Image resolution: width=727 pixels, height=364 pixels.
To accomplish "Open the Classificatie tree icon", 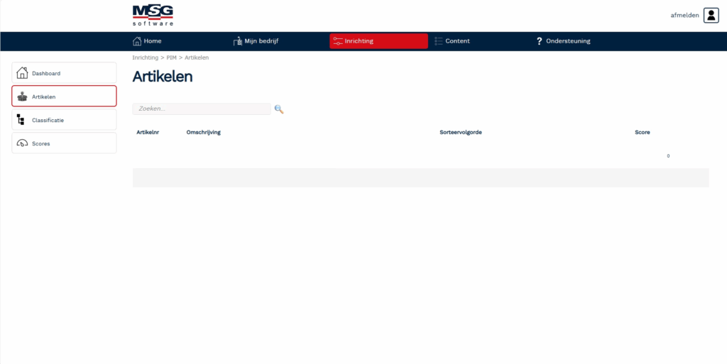I will 21,120.
